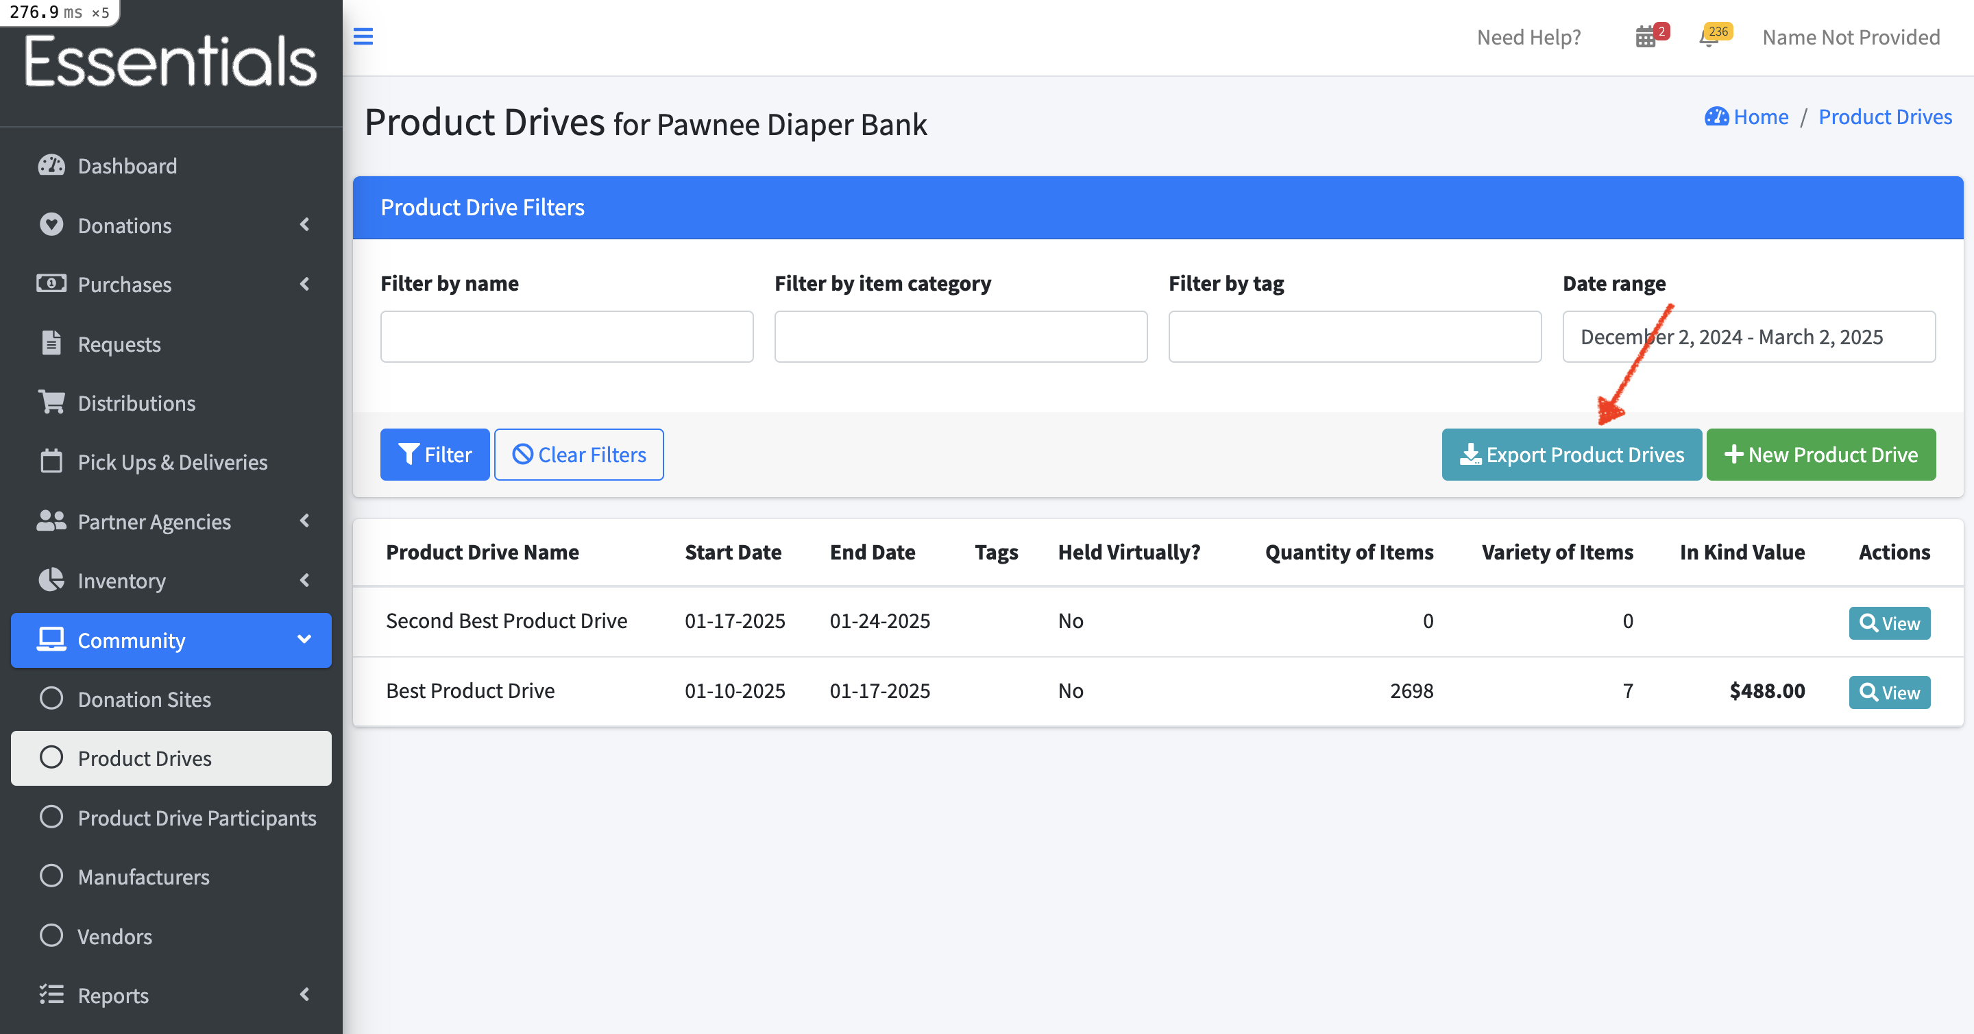1974x1034 pixels.
Task: Open the Manufacturers page
Action: (x=171, y=876)
